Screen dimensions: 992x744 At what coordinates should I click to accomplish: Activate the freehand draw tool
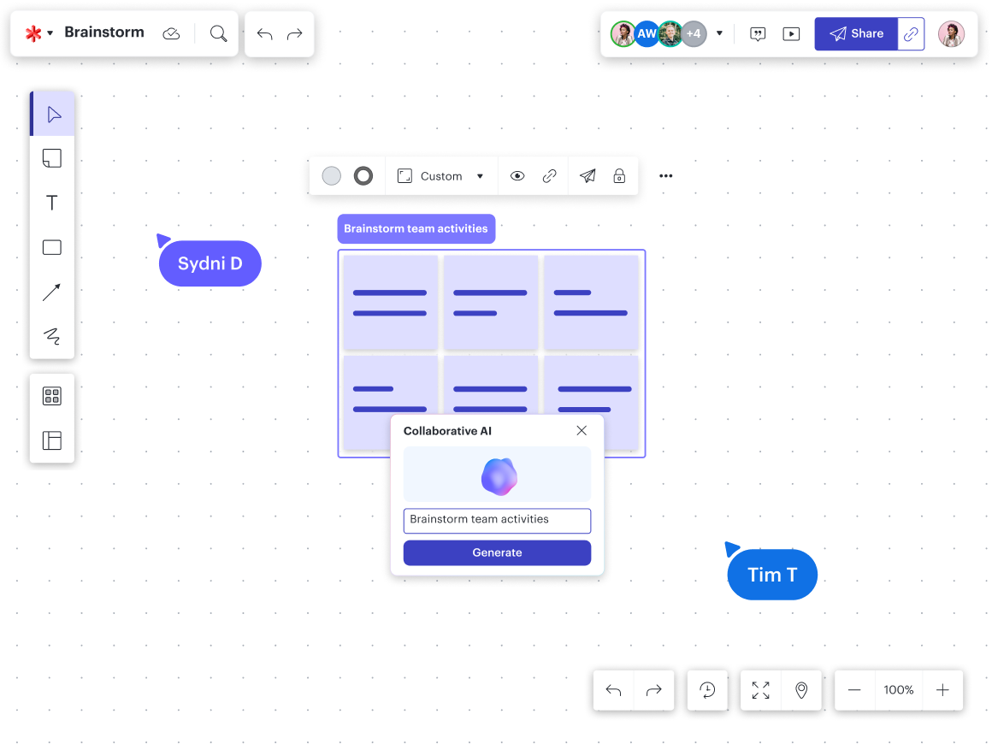click(52, 336)
